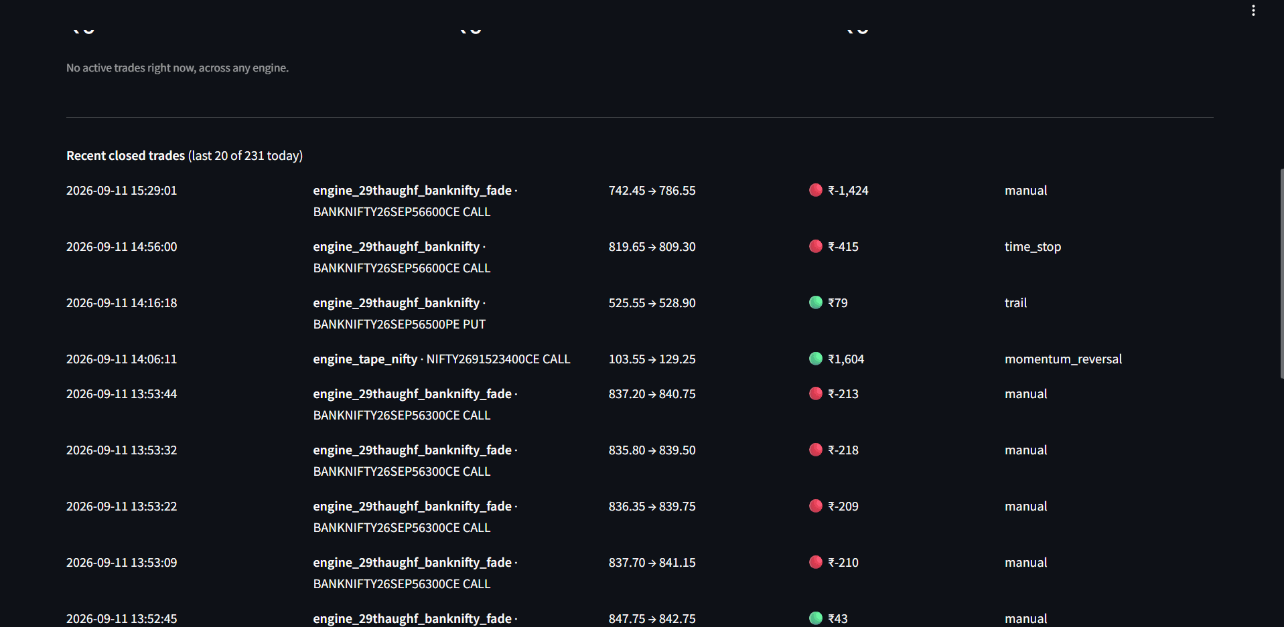Open the three-dot app menu
The height and width of the screenshot is (627, 1284).
coord(1253,11)
